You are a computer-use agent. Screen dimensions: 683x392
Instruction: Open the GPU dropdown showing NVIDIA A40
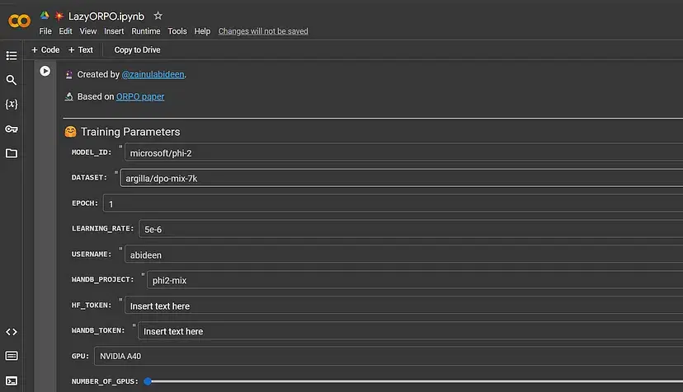point(388,356)
